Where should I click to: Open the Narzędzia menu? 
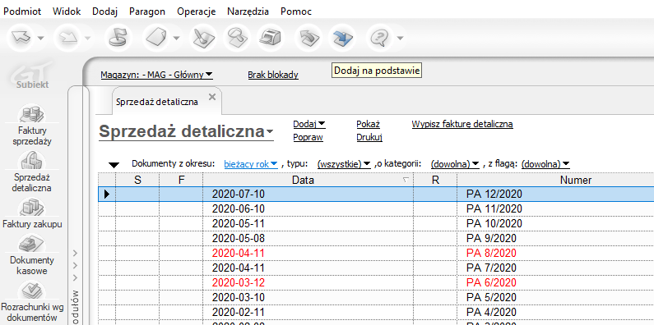(x=248, y=11)
